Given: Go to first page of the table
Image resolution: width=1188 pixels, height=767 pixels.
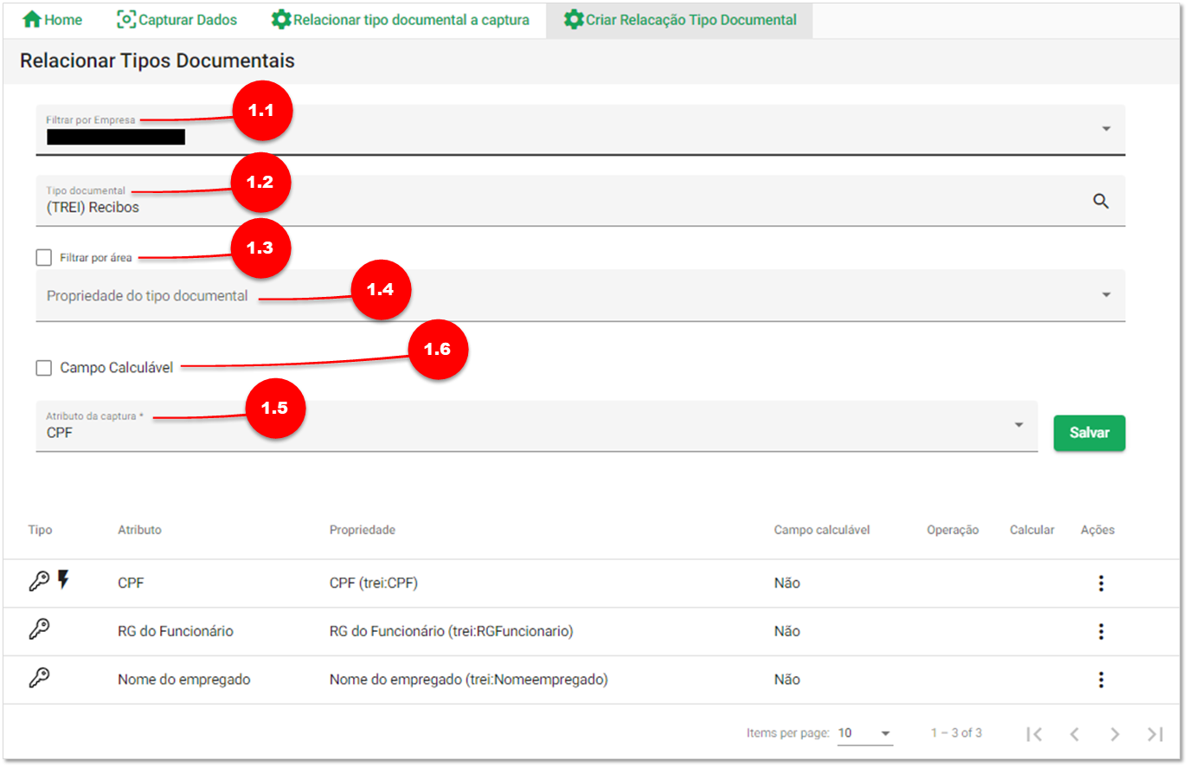Looking at the screenshot, I should tap(1034, 734).
